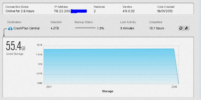Click the 23/8 date label
The width and height of the screenshot is (201, 100).
[x=174, y=87]
